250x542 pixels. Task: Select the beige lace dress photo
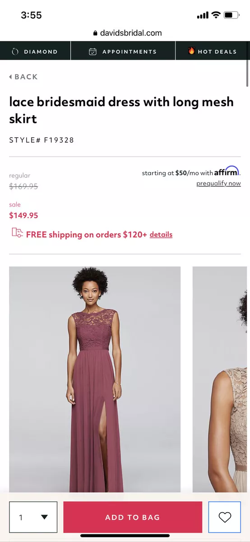click(x=220, y=379)
